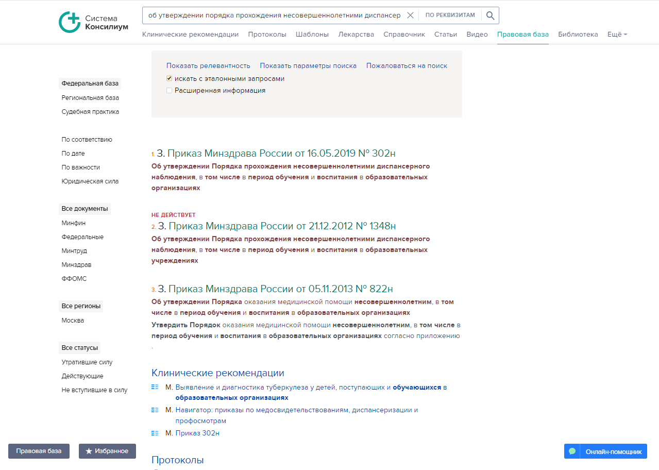The height and width of the screenshot is (470, 659).
Task: Open the Шаблоны tab
Action: [312, 35]
